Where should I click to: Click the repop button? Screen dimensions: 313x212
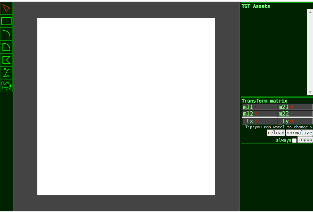(x=305, y=140)
